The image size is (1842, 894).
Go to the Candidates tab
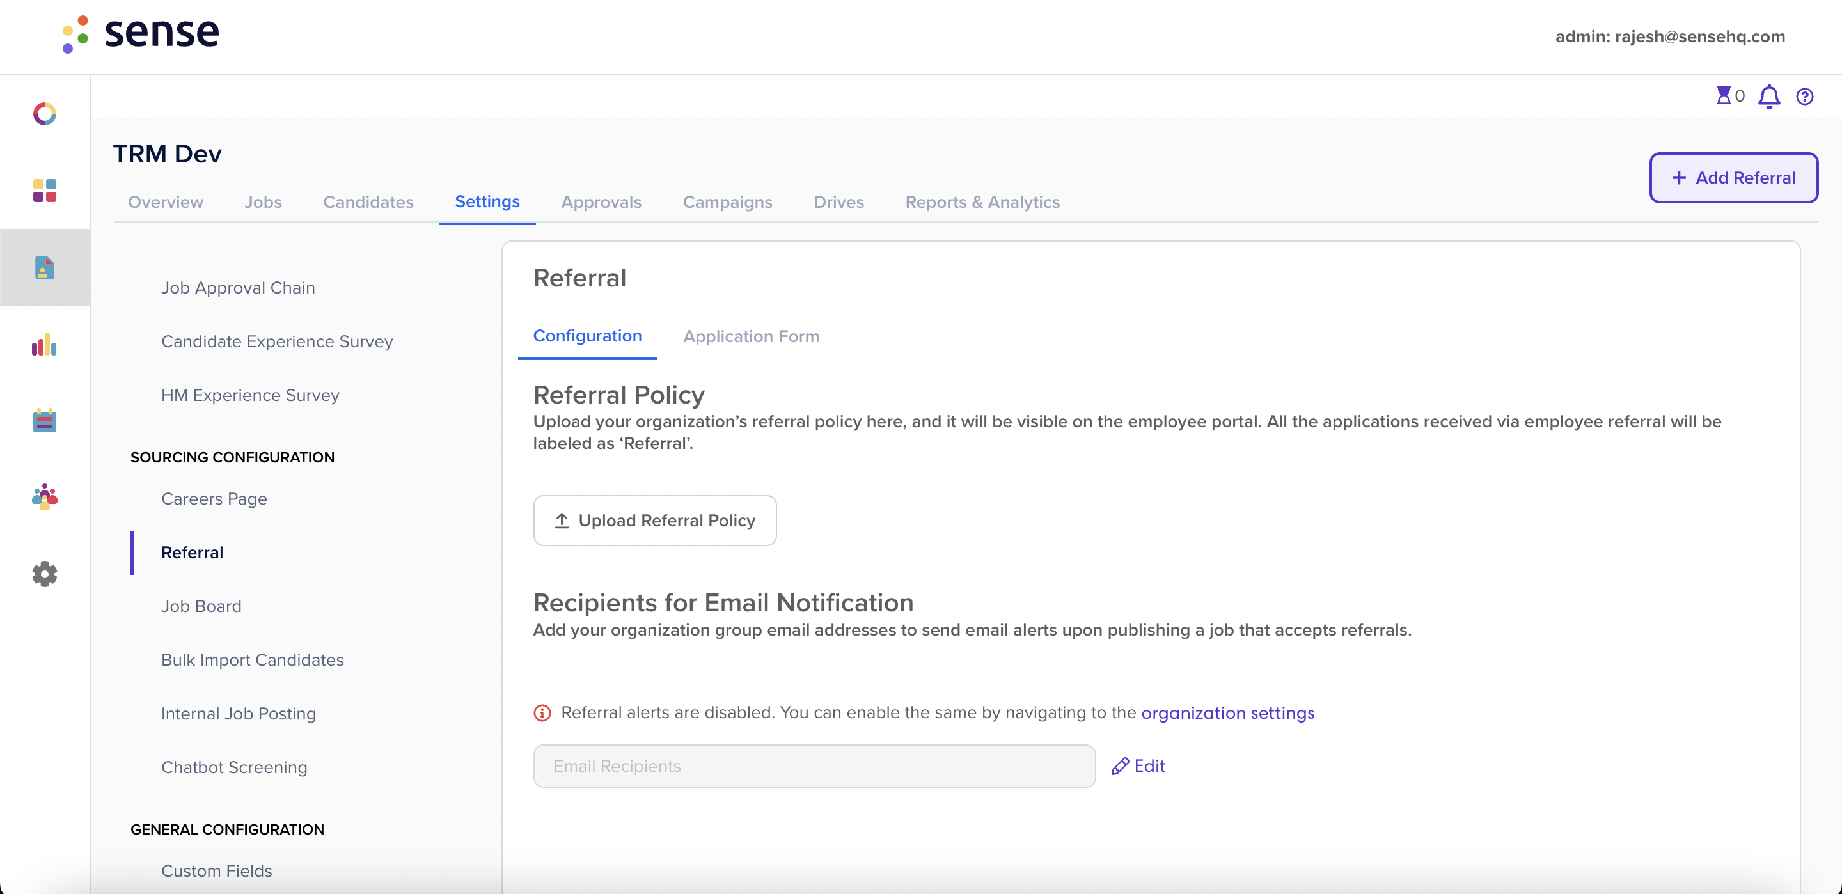pos(368,203)
